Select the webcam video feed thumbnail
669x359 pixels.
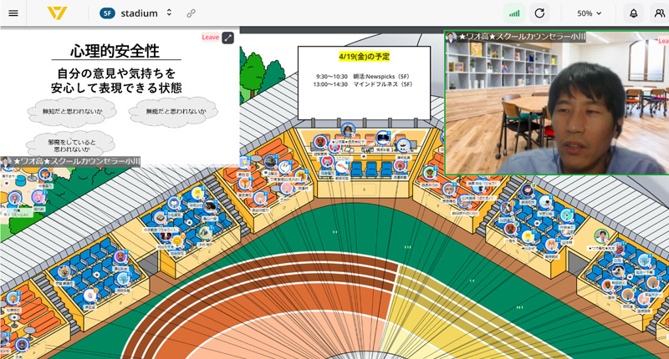tap(556, 104)
